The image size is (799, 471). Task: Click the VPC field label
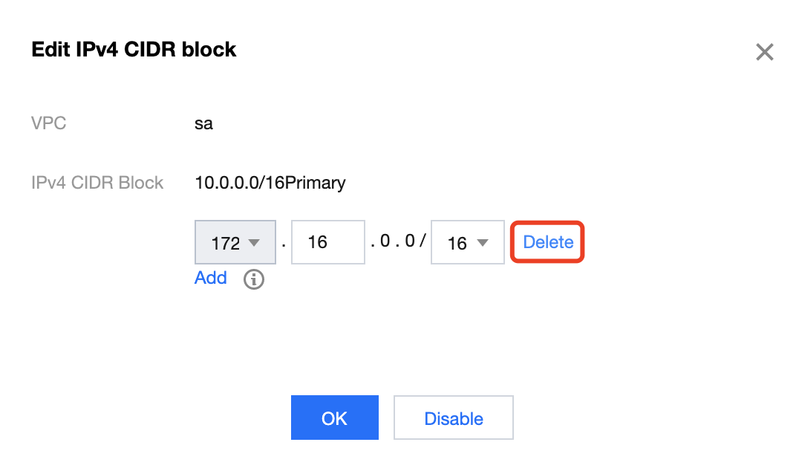click(x=48, y=123)
